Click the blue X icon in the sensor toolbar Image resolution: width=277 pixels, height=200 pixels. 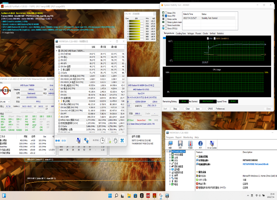click(x=122, y=141)
